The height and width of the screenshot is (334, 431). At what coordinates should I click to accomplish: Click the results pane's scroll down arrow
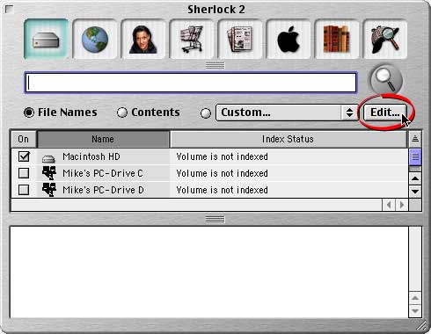pyautogui.click(x=415, y=311)
